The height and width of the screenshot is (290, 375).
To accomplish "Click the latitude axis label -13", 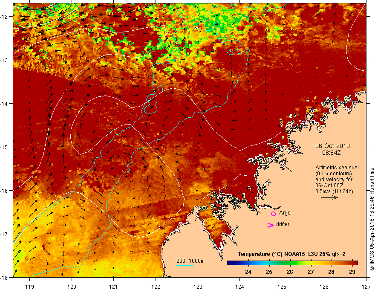I will point(4,60).
